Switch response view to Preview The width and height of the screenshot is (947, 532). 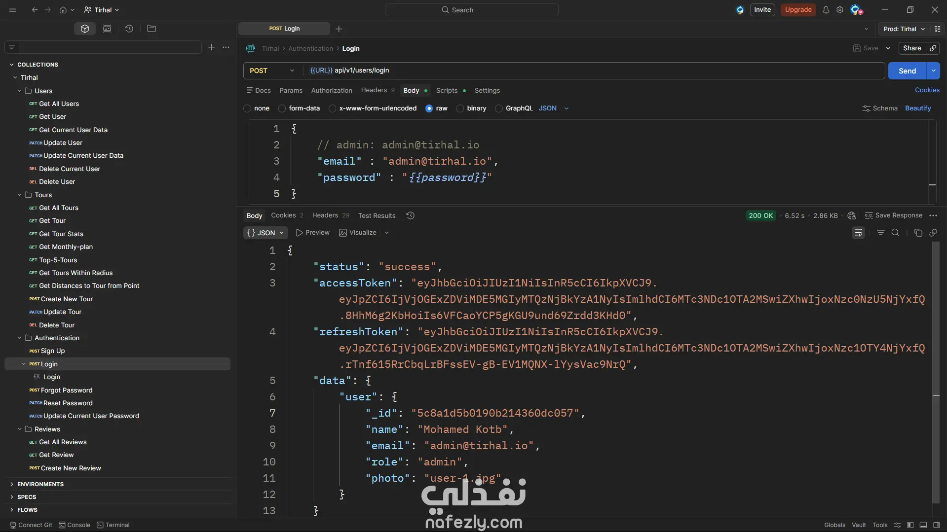[x=313, y=233]
